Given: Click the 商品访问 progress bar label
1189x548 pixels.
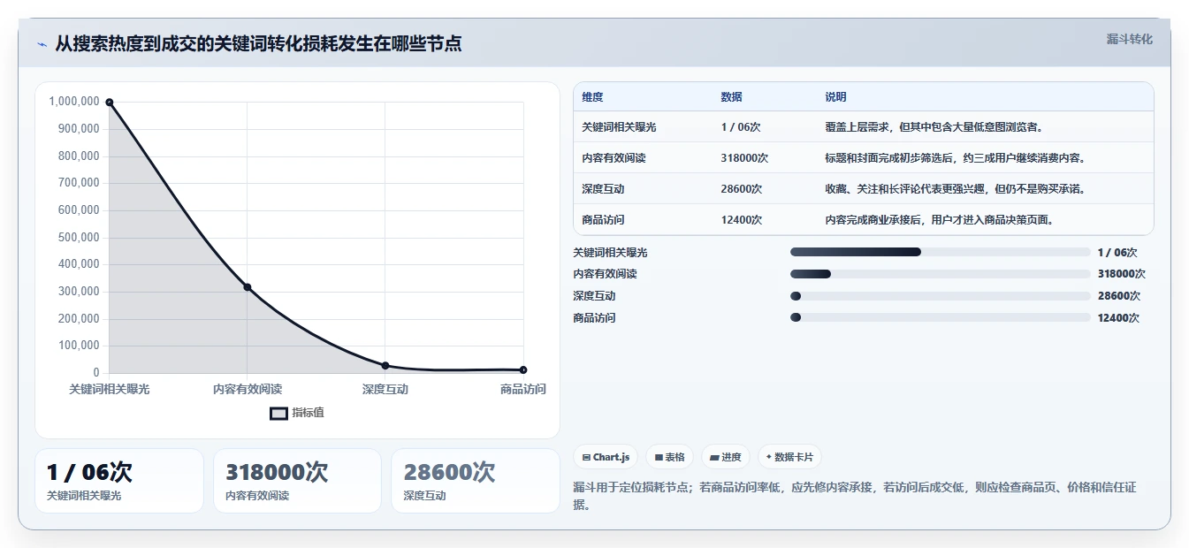Looking at the screenshot, I should 594,318.
